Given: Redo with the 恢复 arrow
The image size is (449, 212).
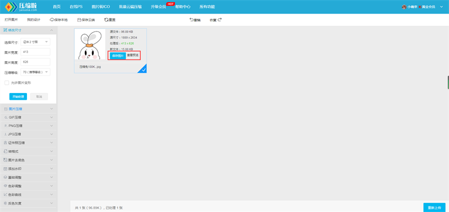Looking at the screenshot, I should (219, 20).
